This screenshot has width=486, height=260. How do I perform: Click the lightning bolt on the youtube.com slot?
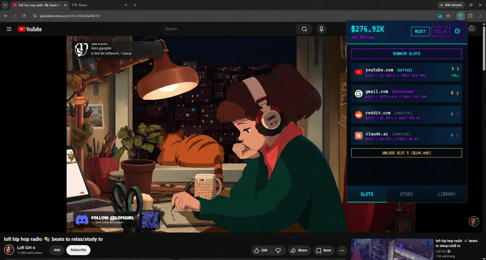click(453, 69)
